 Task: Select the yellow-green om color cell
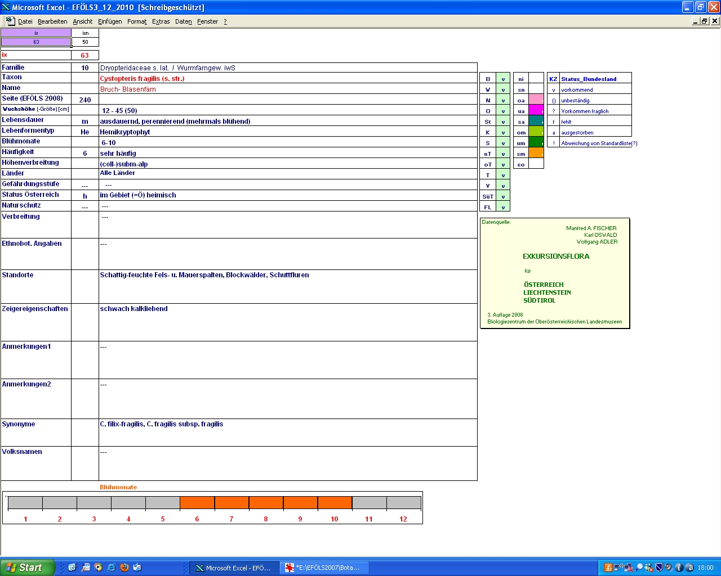pyautogui.click(x=536, y=132)
